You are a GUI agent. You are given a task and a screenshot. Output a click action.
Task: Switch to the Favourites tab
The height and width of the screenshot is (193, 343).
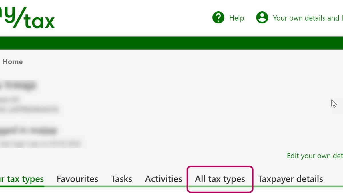(77, 179)
